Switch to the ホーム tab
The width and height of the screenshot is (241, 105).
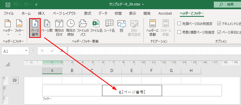coord(26,14)
